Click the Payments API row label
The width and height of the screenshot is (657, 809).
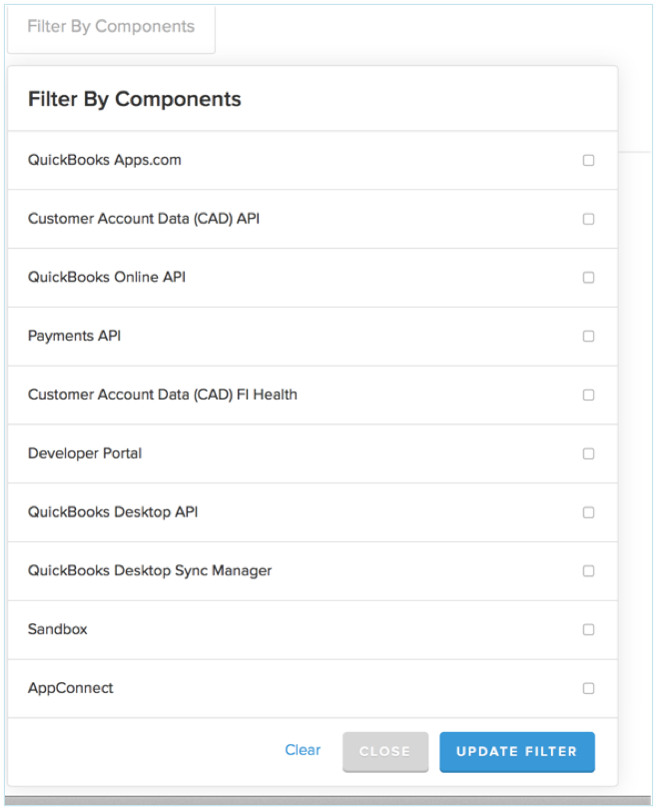point(74,336)
